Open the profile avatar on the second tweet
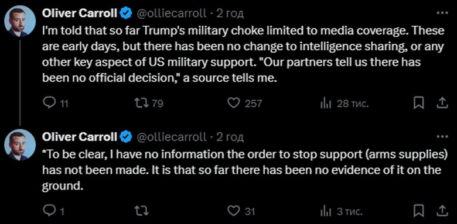This screenshot has width=457, height=224. pos(20,145)
